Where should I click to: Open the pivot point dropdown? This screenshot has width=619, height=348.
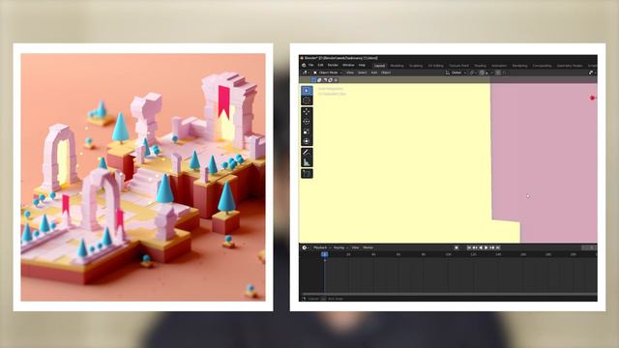point(472,72)
